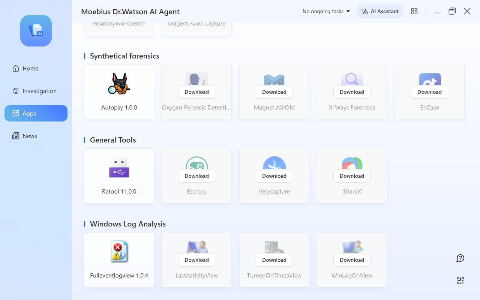Screen dimensions: 480x300
Task: Download EnCase
Action: pyautogui.click(x=429, y=92)
